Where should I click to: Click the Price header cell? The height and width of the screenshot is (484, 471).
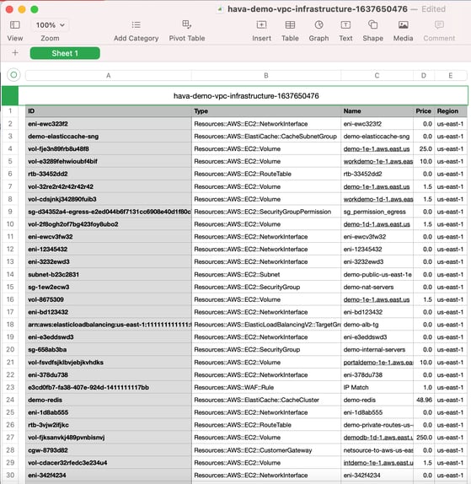pyautogui.click(x=424, y=111)
